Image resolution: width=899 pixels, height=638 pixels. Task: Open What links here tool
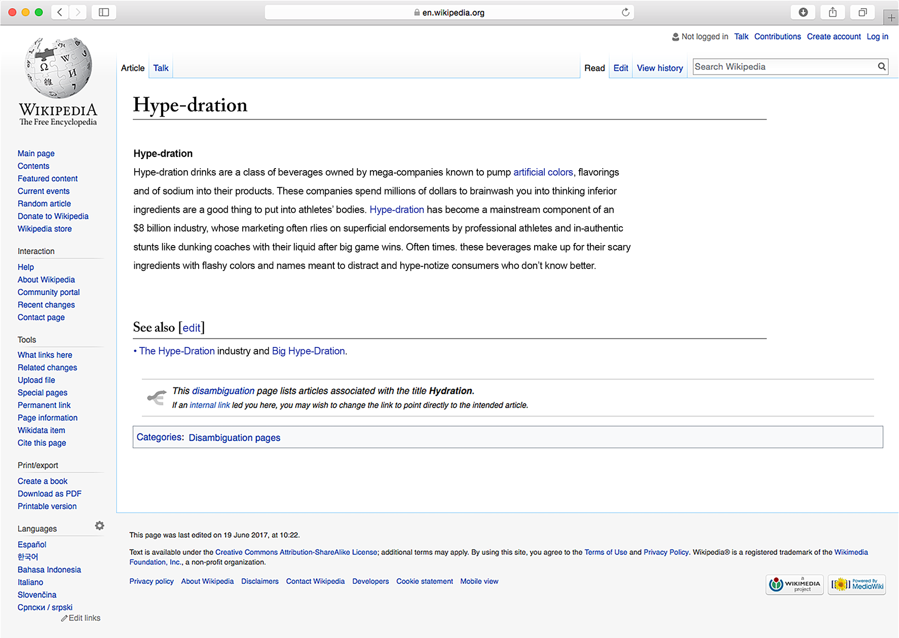click(x=45, y=355)
